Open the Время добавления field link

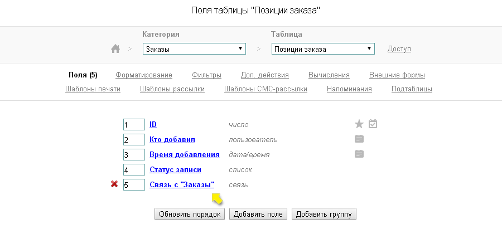tap(185, 154)
